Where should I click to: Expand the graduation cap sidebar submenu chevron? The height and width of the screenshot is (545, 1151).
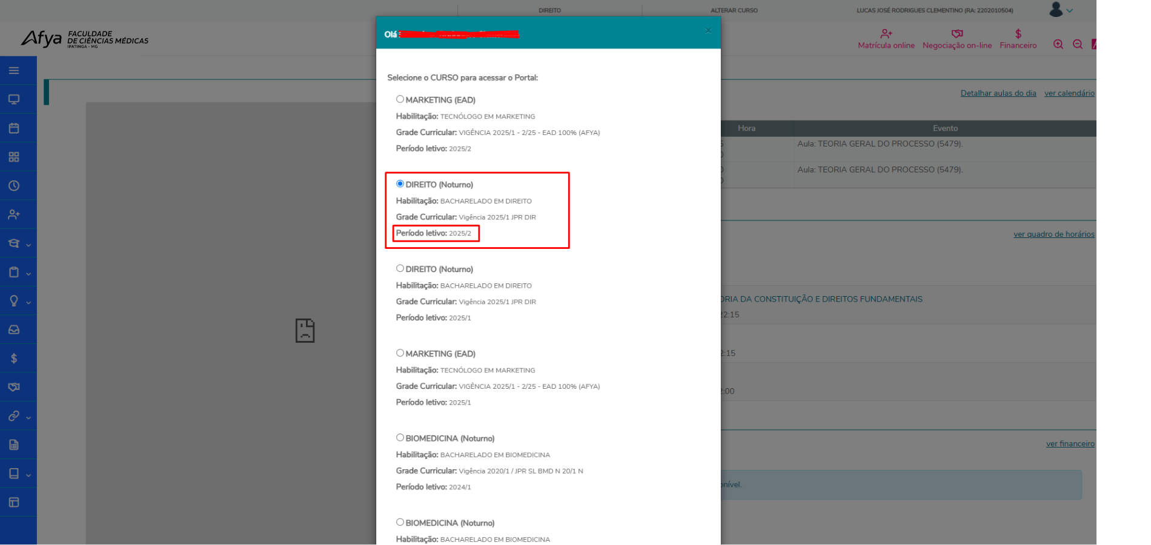click(x=28, y=245)
